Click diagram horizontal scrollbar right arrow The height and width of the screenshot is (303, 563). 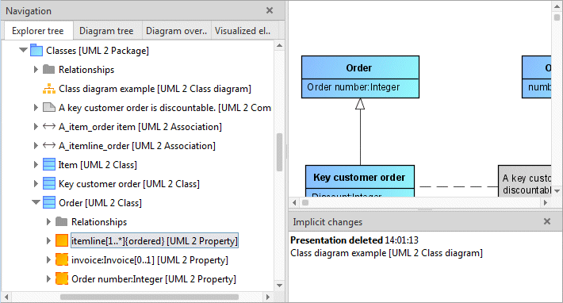point(546,202)
